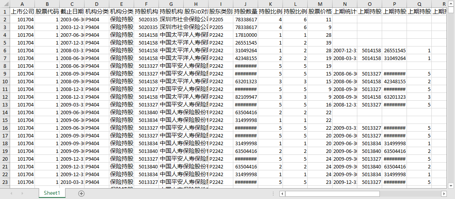The width and height of the screenshot is (455, 199).
Task: Select cell '101704' in row 11
Action: pos(22,89)
